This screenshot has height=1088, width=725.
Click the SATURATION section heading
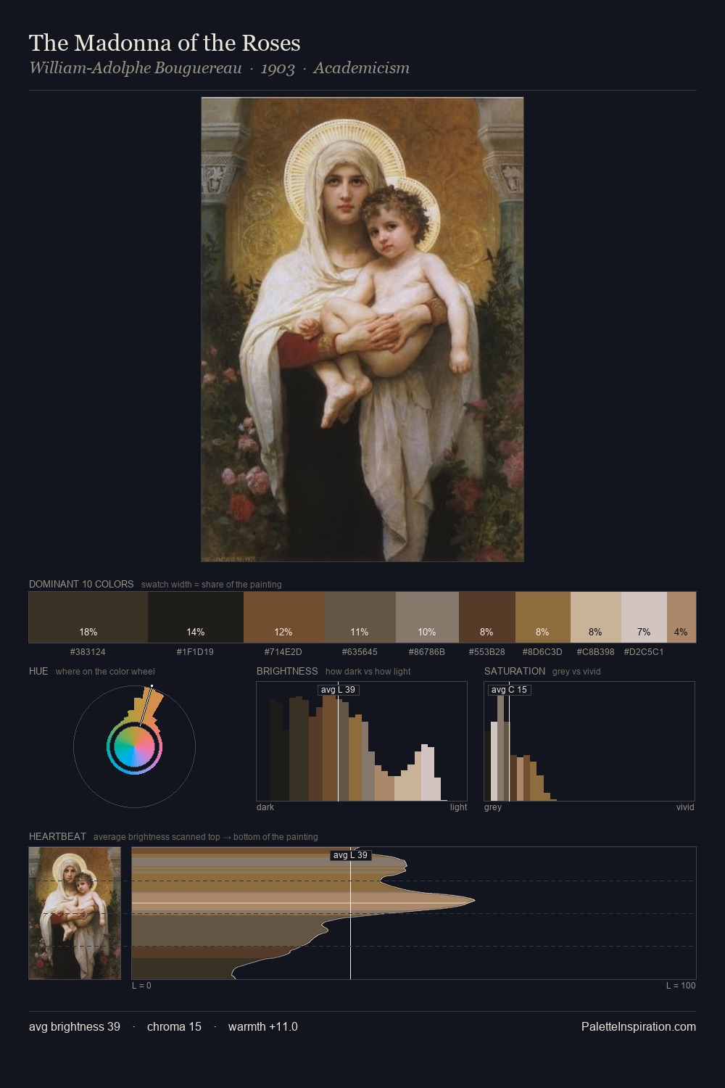515,671
